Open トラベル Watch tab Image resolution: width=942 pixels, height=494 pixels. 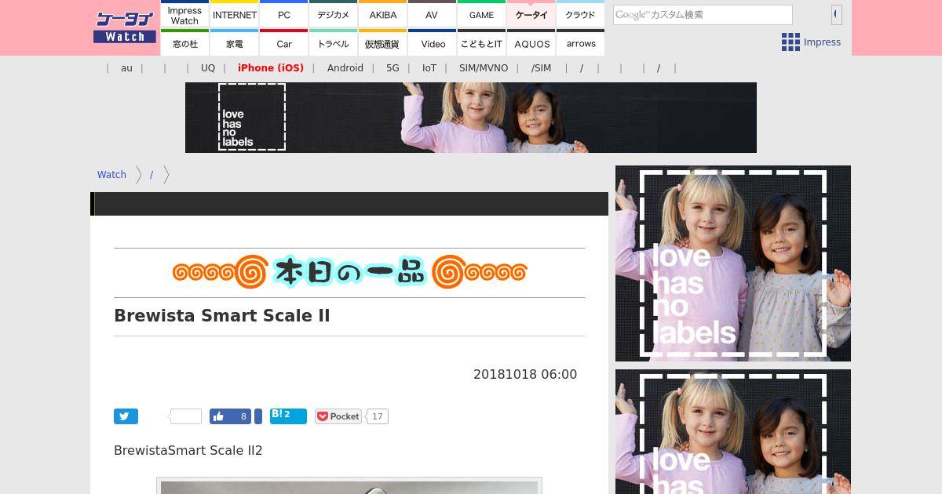click(x=334, y=43)
